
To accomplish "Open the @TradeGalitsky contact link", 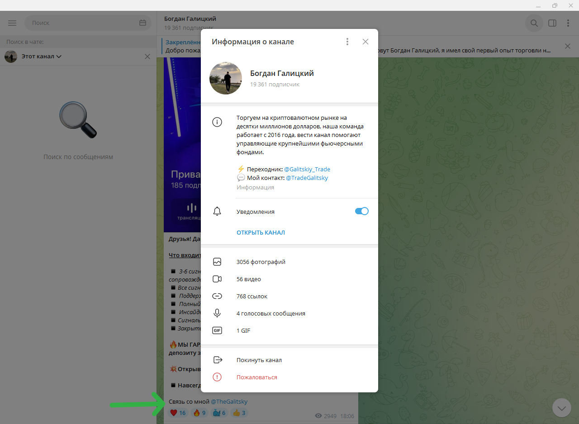I will point(307,178).
